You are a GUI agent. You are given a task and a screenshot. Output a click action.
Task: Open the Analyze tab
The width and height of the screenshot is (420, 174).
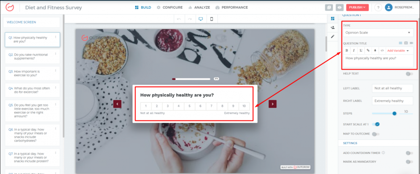click(199, 8)
